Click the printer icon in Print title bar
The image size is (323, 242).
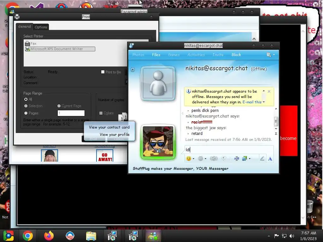tap(17, 17)
